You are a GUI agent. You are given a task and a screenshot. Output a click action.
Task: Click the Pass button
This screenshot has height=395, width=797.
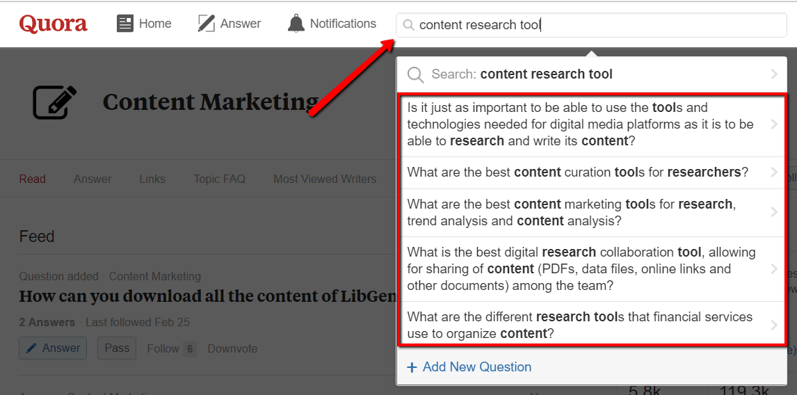coord(117,348)
